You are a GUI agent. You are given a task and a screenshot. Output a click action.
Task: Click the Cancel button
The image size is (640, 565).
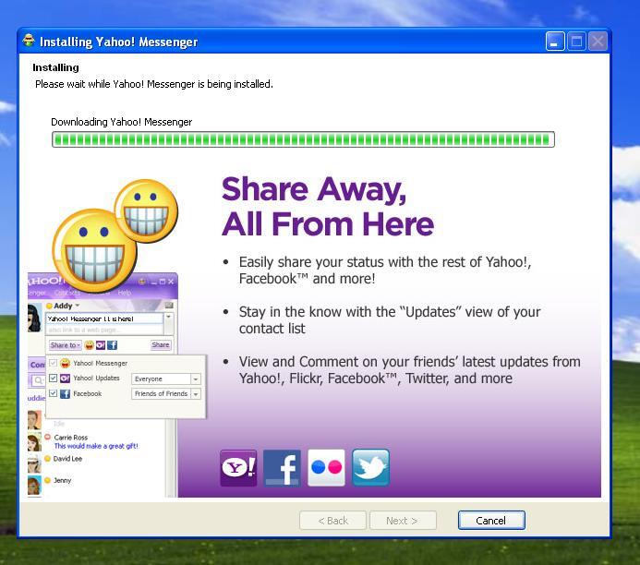[x=491, y=521]
